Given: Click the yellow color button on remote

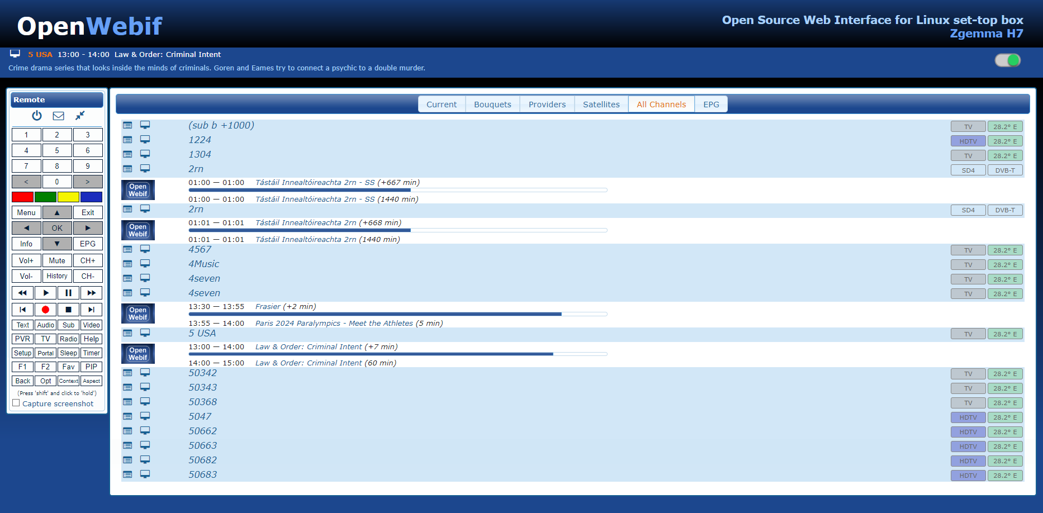Looking at the screenshot, I should (x=68, y=197).
